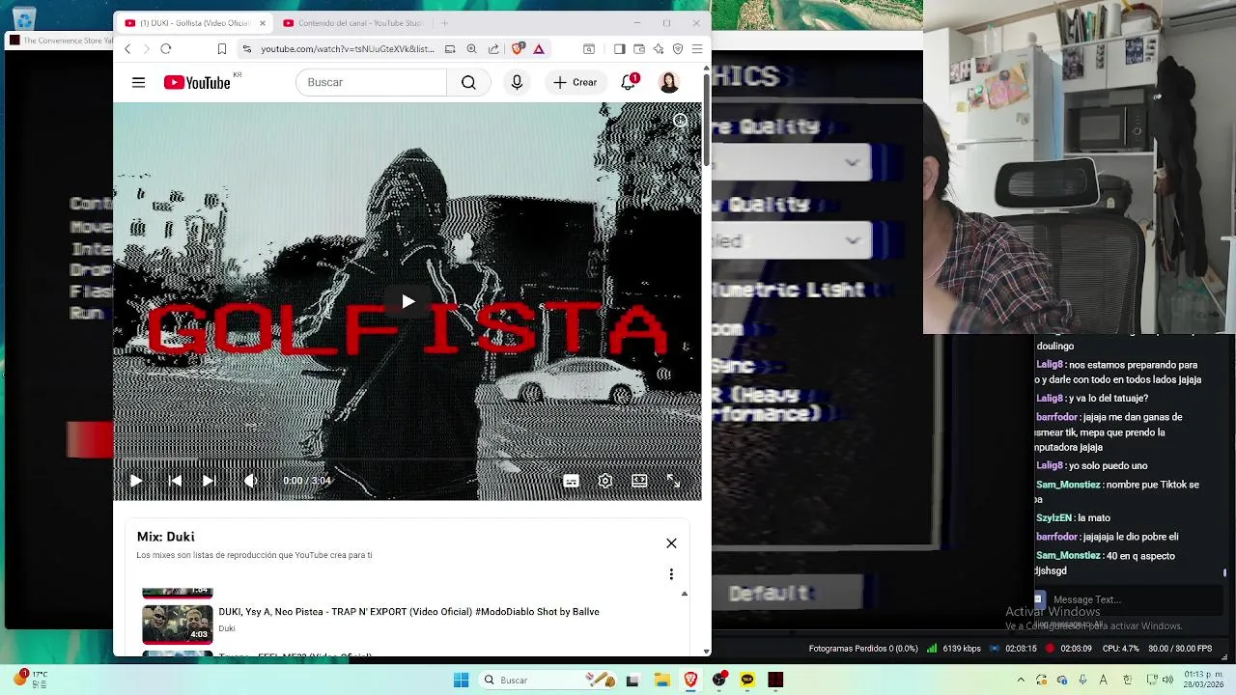Open YouTube notifications bell
The image size is (1236, 695).
coord(628,83)
